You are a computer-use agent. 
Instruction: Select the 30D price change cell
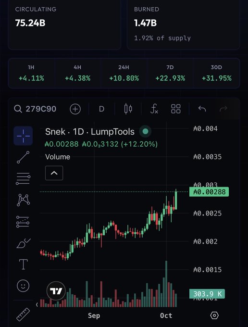(216, 73)
